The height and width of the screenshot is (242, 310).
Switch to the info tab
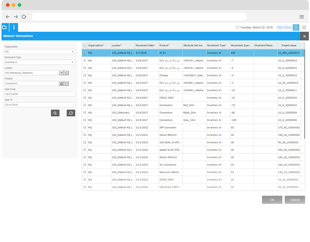tap(14, 27)
